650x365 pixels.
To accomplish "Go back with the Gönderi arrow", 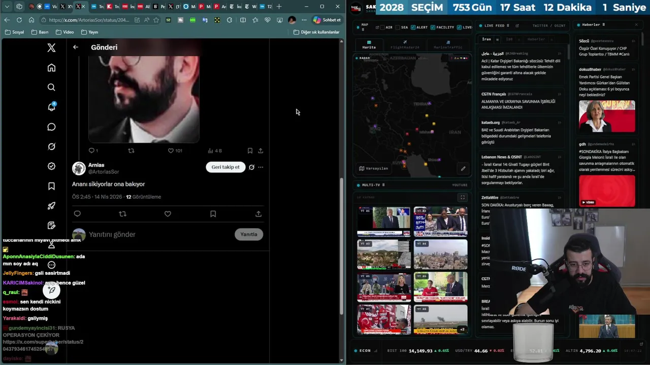I will [x=76, y=47].
